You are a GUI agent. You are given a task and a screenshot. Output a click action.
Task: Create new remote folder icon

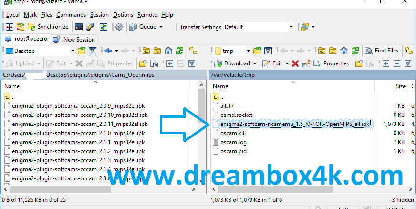pos(359,63)
